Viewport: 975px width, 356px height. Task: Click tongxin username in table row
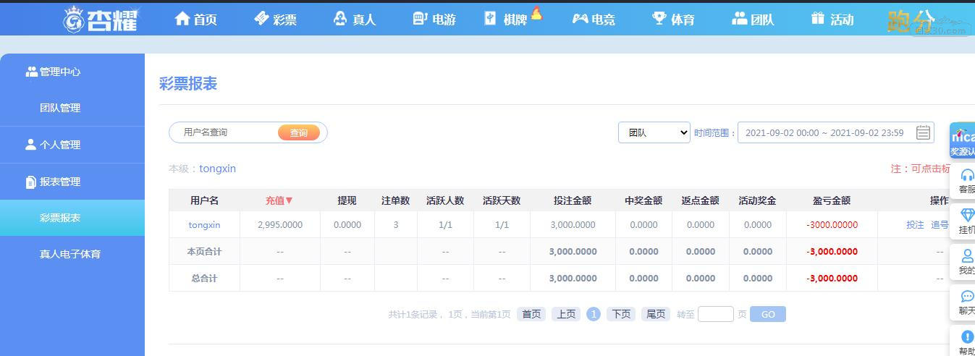[204, 225]
